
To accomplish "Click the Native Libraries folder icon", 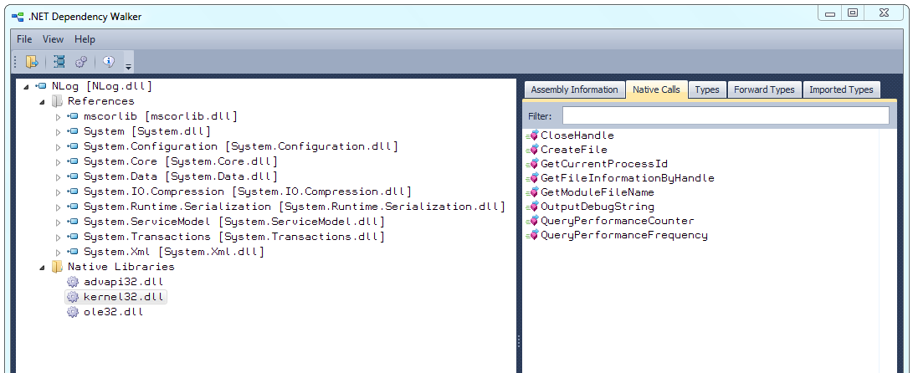I will tap(56, 267).
